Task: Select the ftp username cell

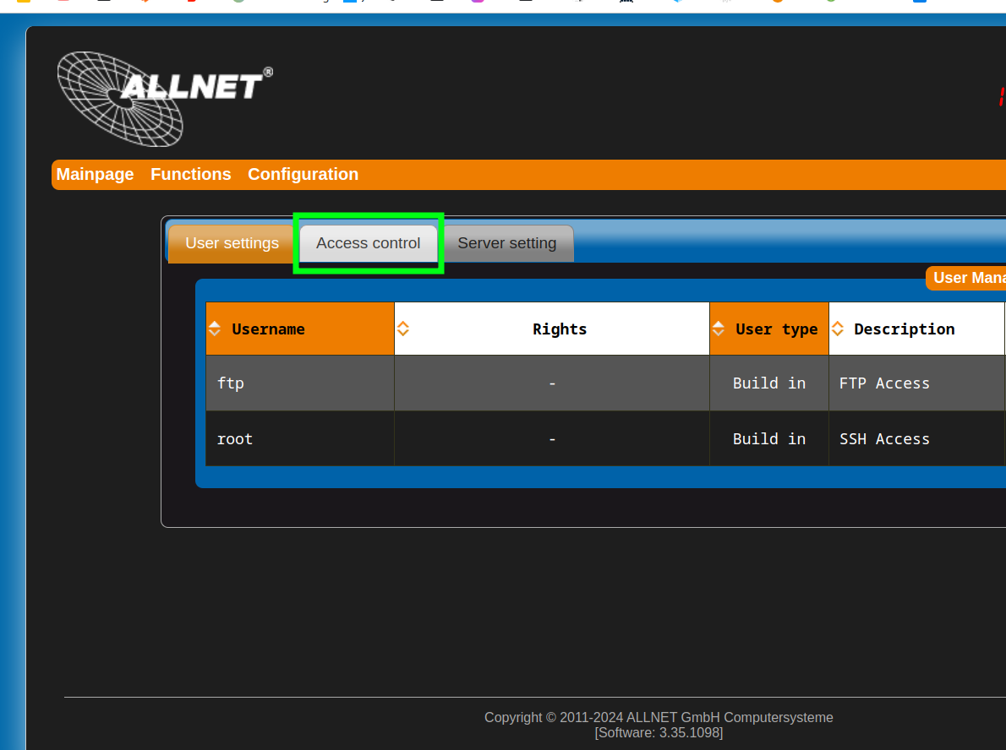Action: click(299, 383)
